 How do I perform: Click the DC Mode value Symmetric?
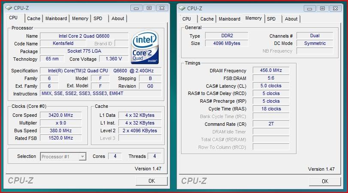click(315, 43)
